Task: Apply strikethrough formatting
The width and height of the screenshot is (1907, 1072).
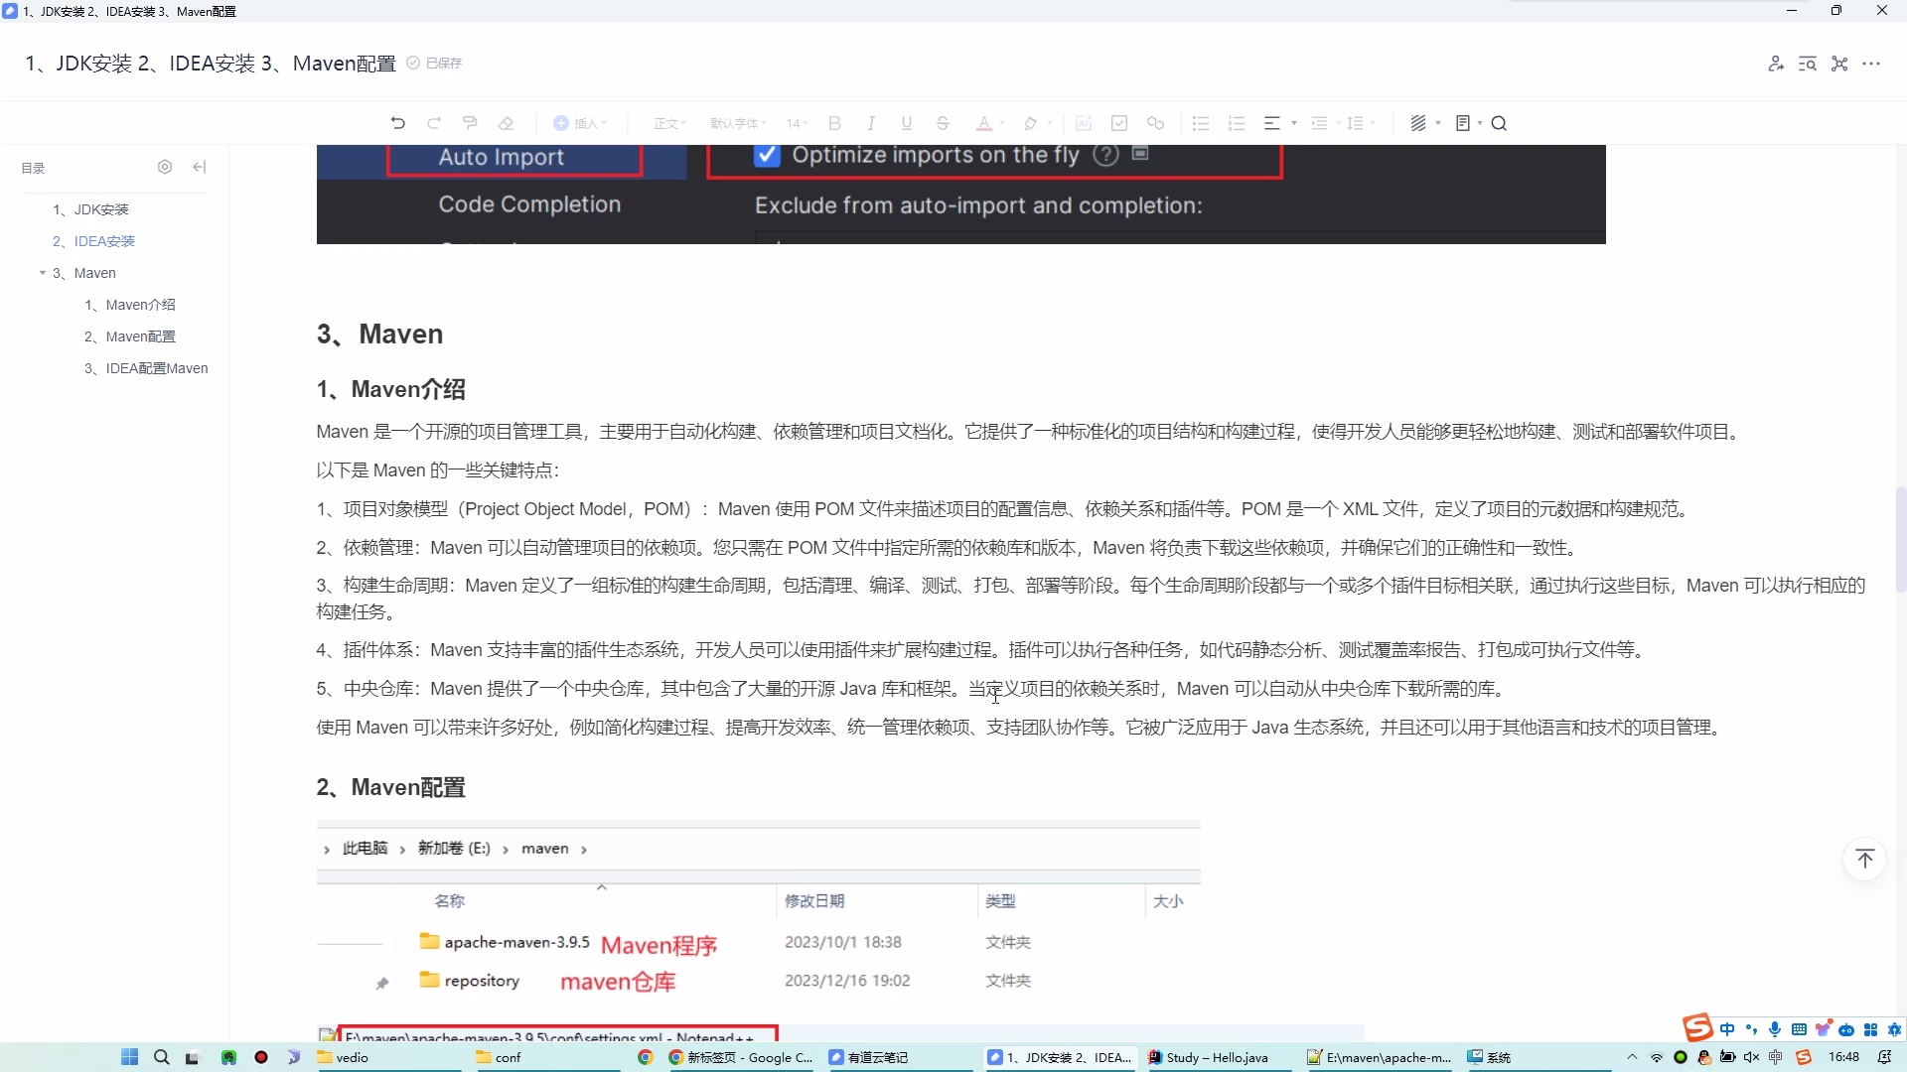Action: click(x=942, y=122)
